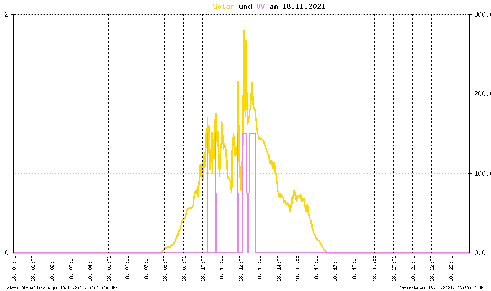Screen dimensions: 491x291
Task: Click the yellow "Solar" word in title
Action: click(x=224, y=6)
